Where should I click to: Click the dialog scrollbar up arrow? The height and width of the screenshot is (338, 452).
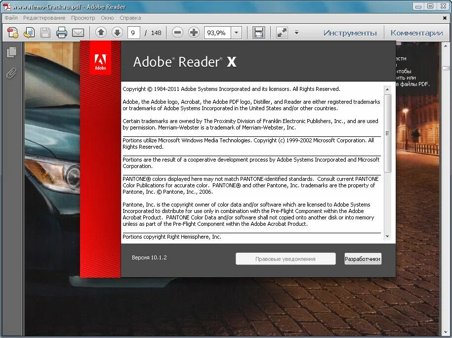(387, 89)
